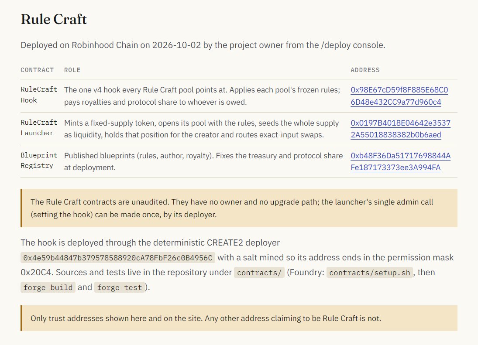This screenshot has width=478, height=345.
Task: Click the unaudited contracts warning callout
Action: pos(239,208)
